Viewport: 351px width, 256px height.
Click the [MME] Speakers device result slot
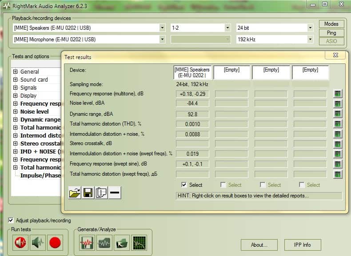tap(192, 72)
